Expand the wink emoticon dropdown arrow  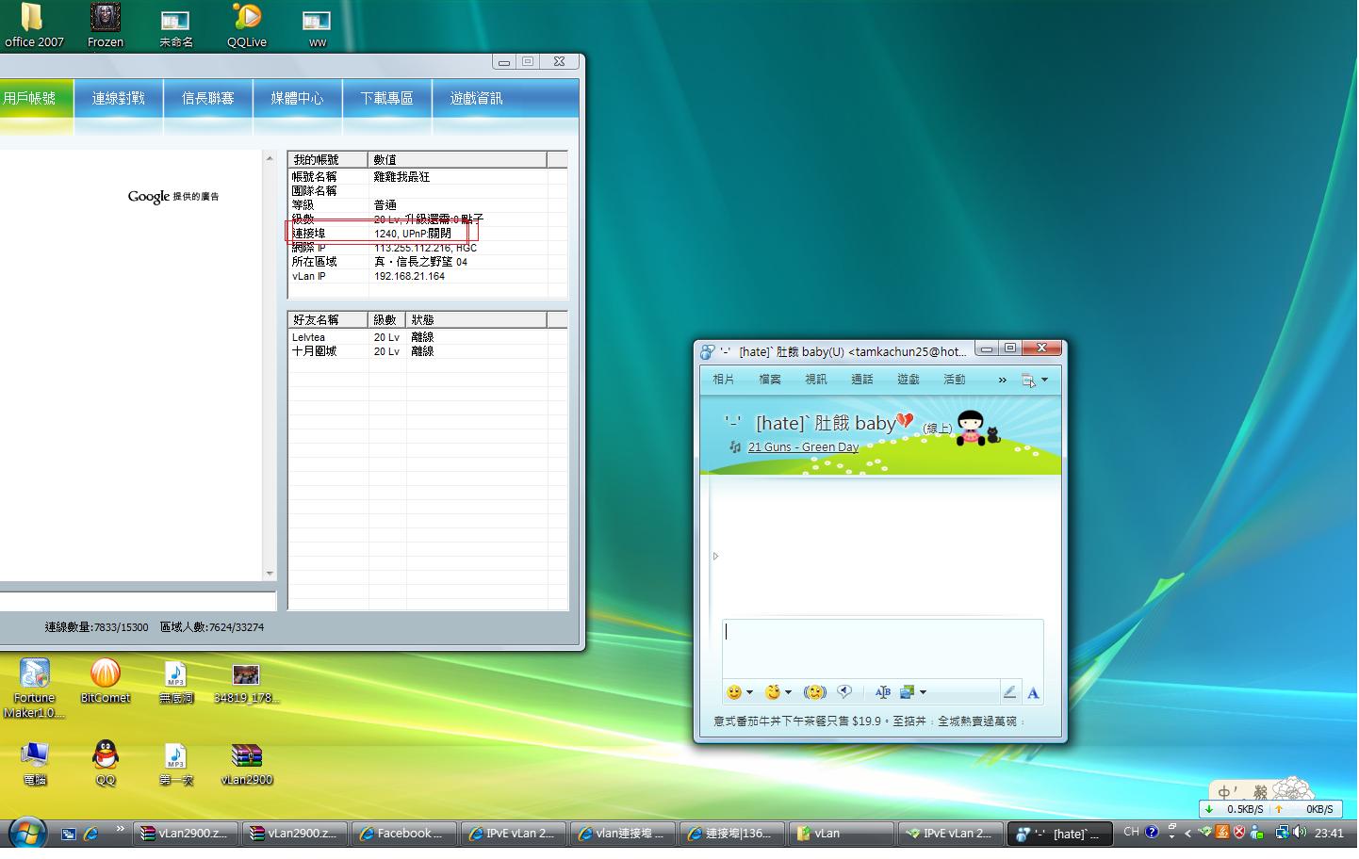[788, 692]
